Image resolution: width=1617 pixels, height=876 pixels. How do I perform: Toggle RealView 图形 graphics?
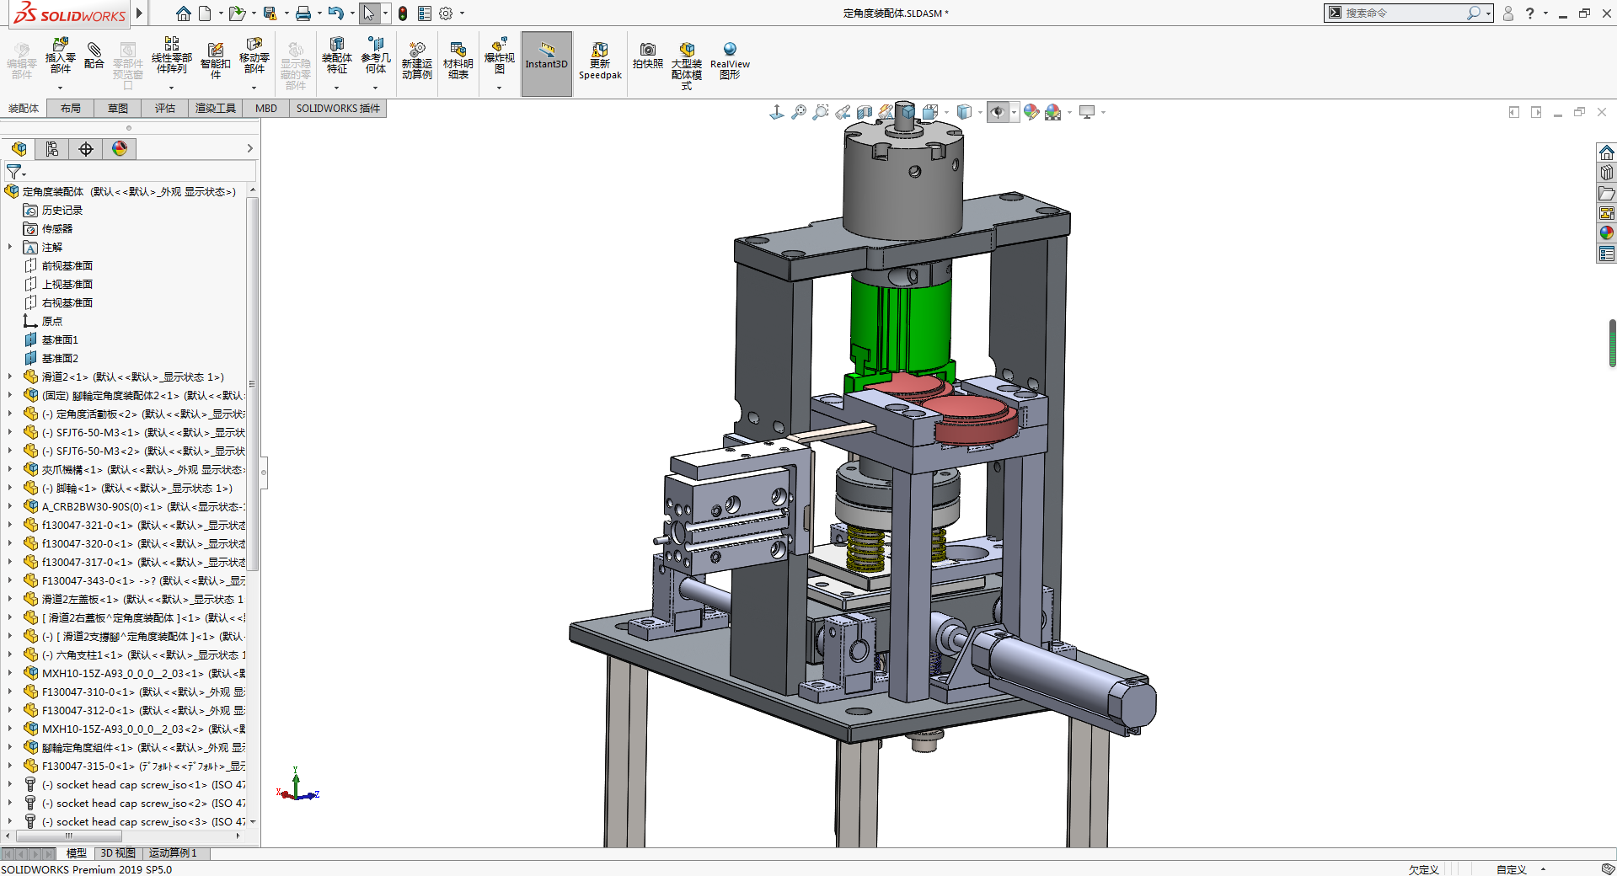click(730, 61)
